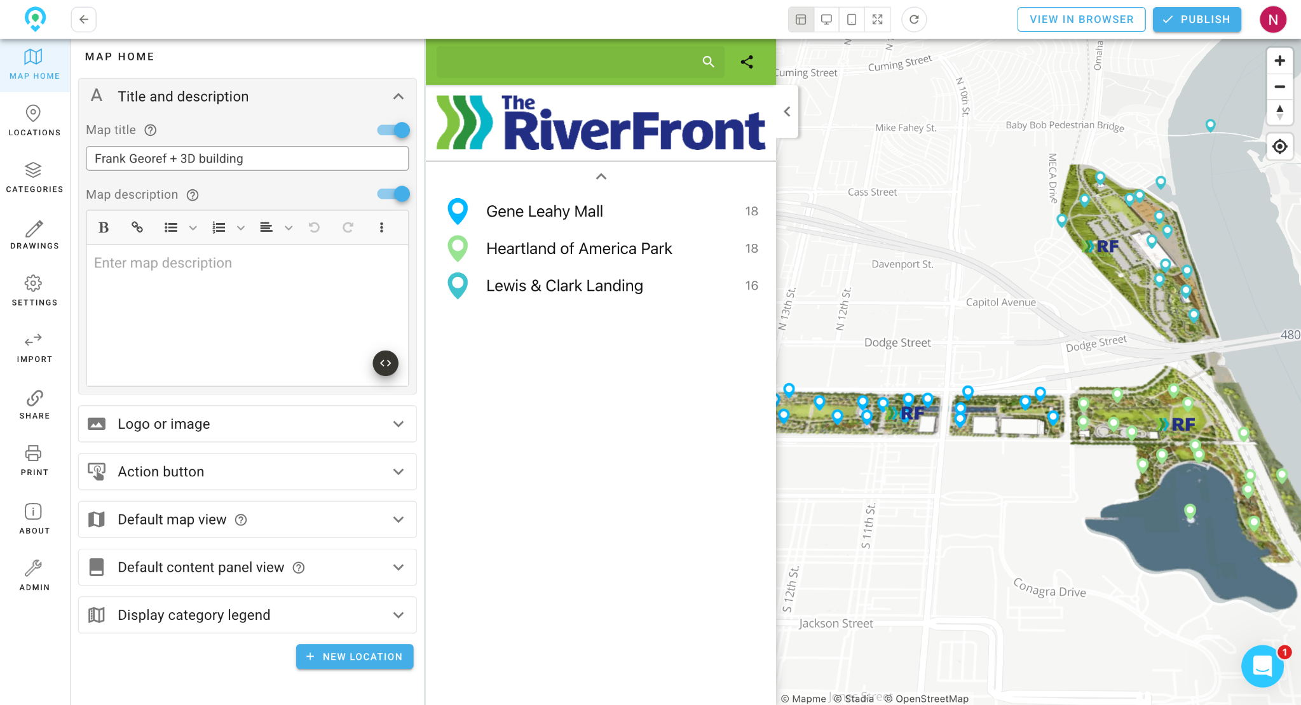
Task: Switch to full-screen preview mode
Action: click(877, 19)
